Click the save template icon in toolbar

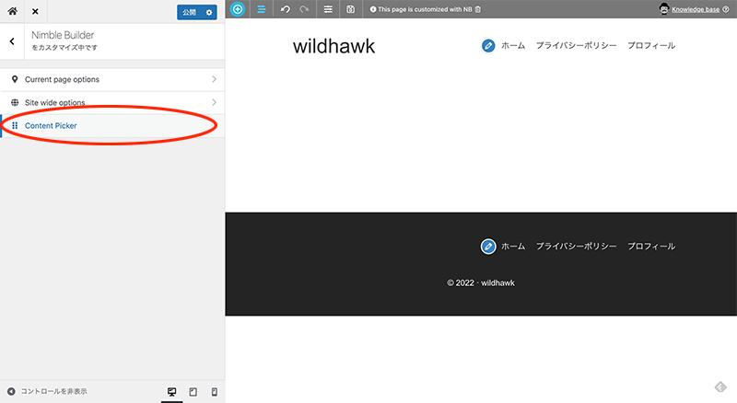pos(351,9)
